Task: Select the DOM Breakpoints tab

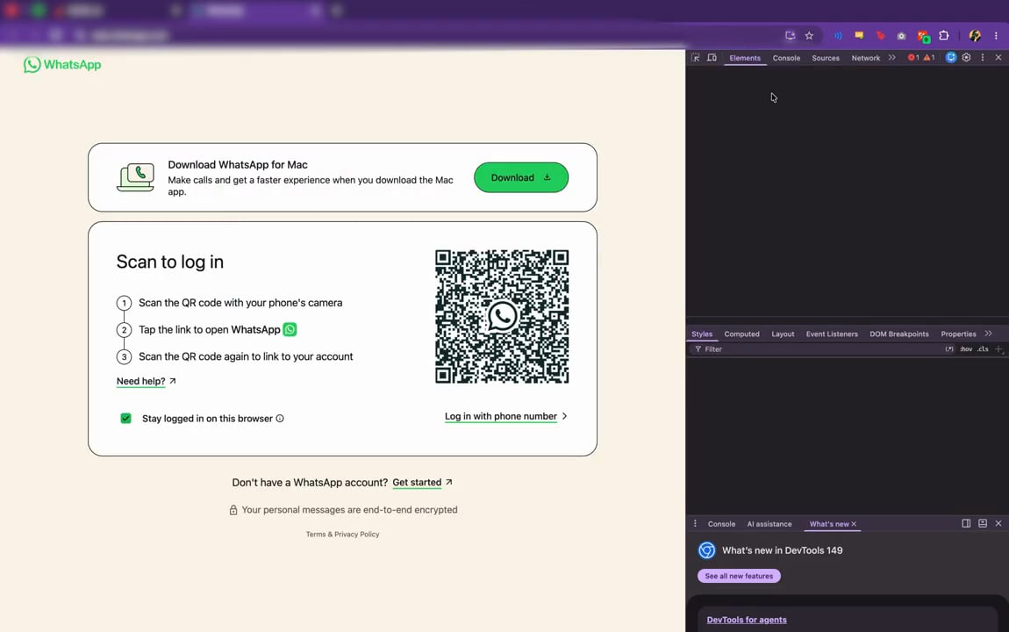Action: (x=899, y=334)
